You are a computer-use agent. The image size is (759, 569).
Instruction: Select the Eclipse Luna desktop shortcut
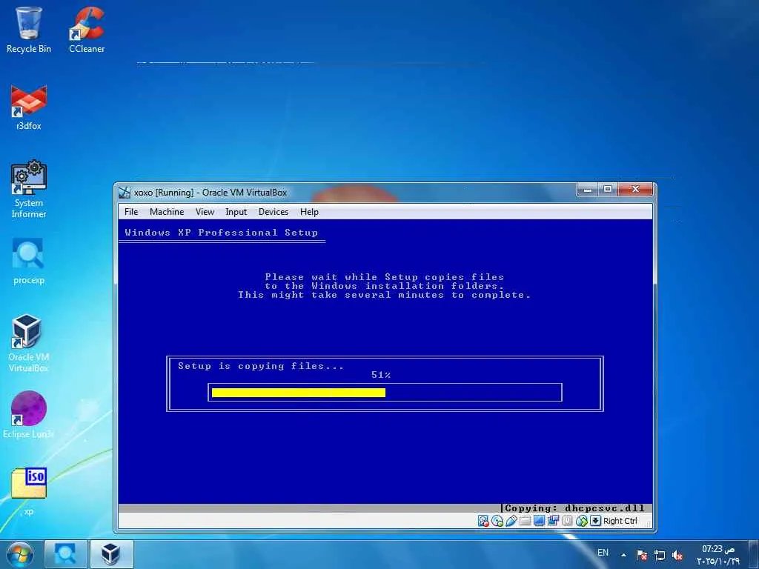[29, 415]
